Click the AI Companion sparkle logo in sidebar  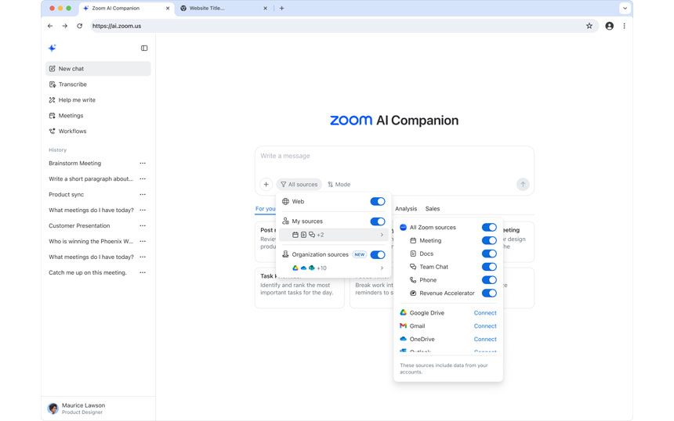[x=52, y=48]
